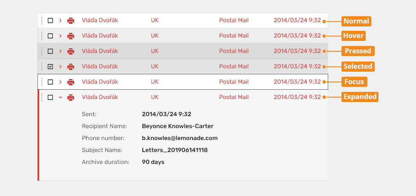The image size is (416, 196).
Task: Click the printer icon in the Pressed row
Action: tap(71, 51)
